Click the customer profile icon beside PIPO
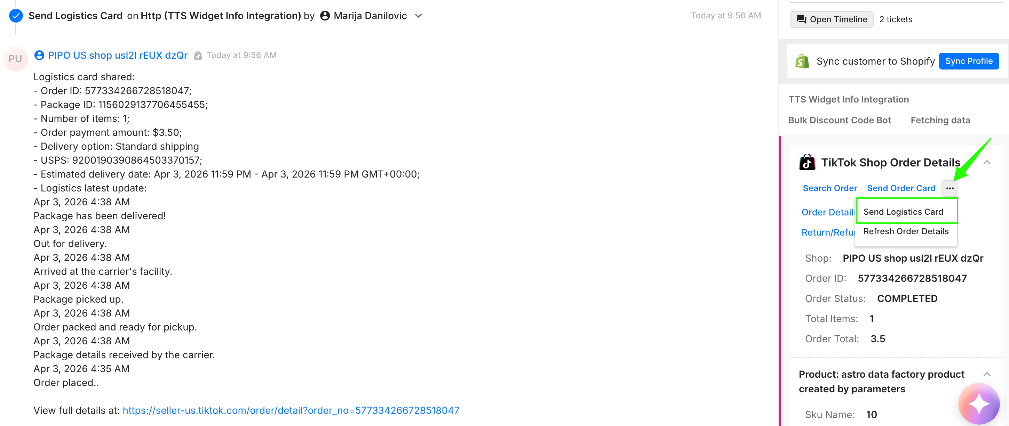This screenshot has height=426, width=1009. point(39,55)
